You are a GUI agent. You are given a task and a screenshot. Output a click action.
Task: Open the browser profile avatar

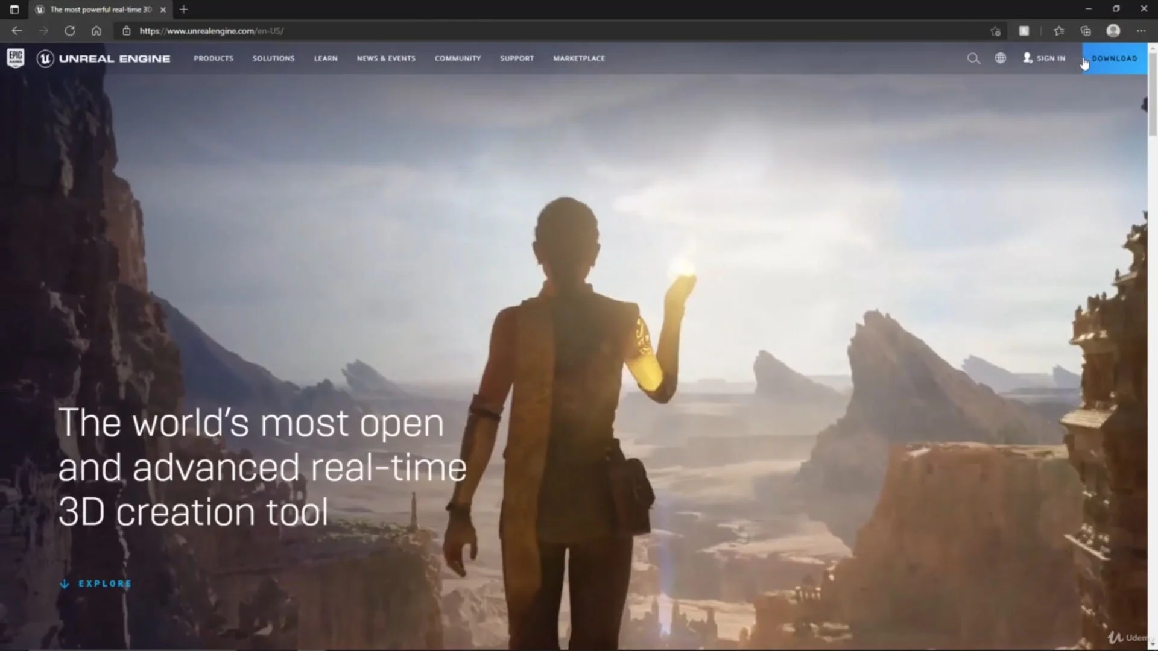(1113, 31)
